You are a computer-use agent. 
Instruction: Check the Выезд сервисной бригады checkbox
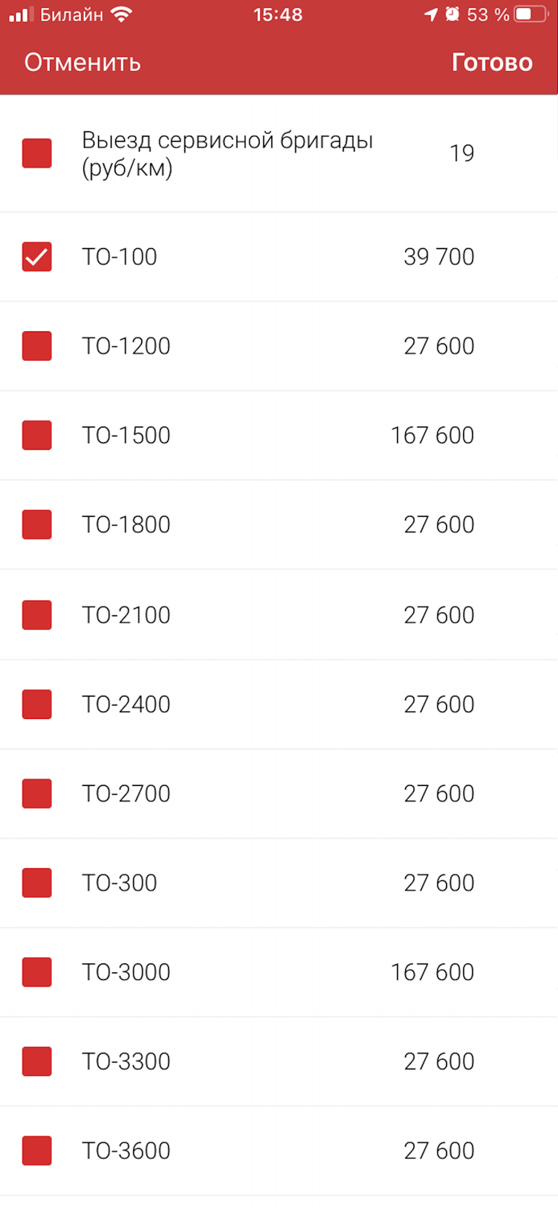pyautogui.click(x=37, y=153)
